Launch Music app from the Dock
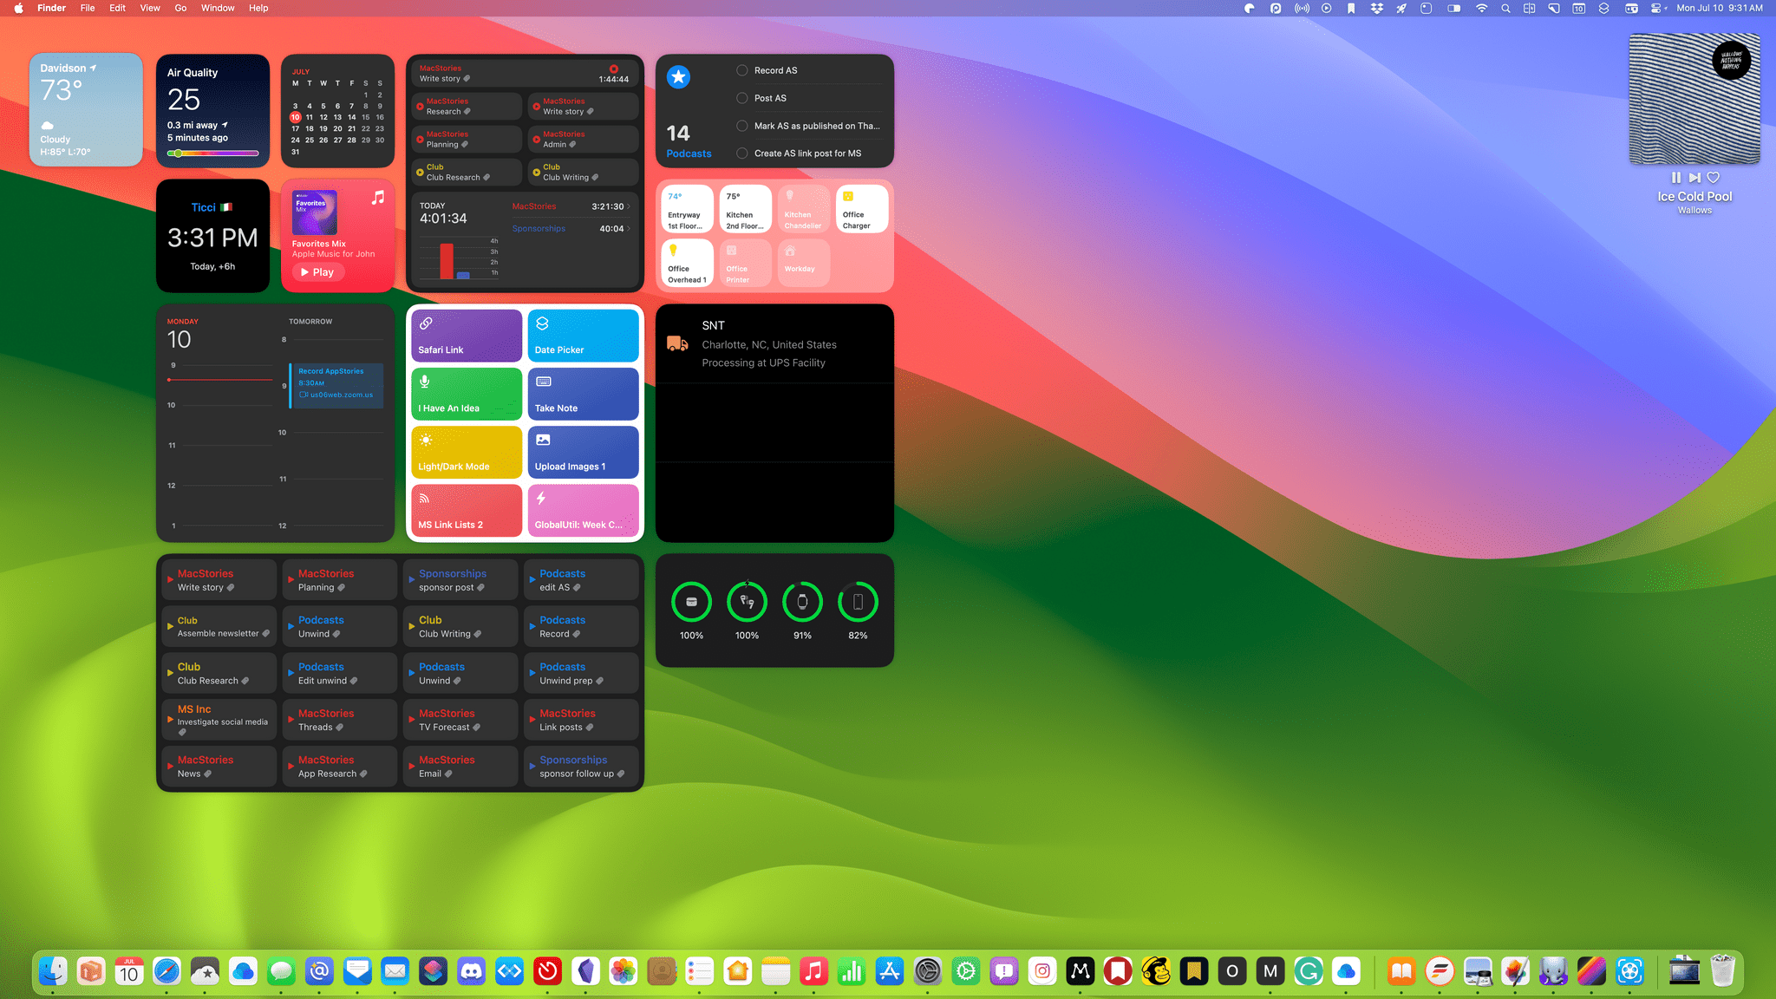Image resolution: width=1776 pixels, height=999 pixels. click(x=813, y=971)
